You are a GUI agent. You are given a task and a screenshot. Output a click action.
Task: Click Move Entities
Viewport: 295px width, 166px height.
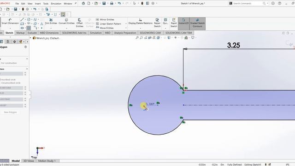[105, 28]
